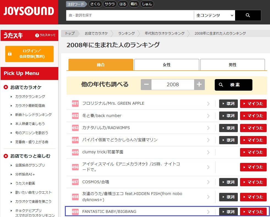Click the はる trending word
The image size is (270, 217).
(123, 4)
